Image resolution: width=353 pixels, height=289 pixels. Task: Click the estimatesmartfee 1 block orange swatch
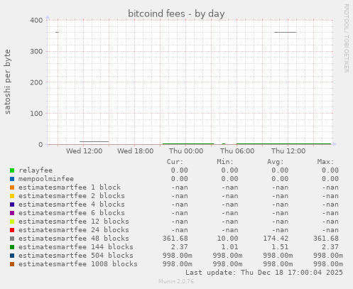point(12,187)
